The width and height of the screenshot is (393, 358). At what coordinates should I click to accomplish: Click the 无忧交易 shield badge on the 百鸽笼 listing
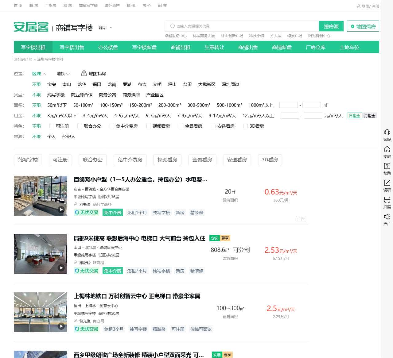pyautogui.click(x=86, y=212)
